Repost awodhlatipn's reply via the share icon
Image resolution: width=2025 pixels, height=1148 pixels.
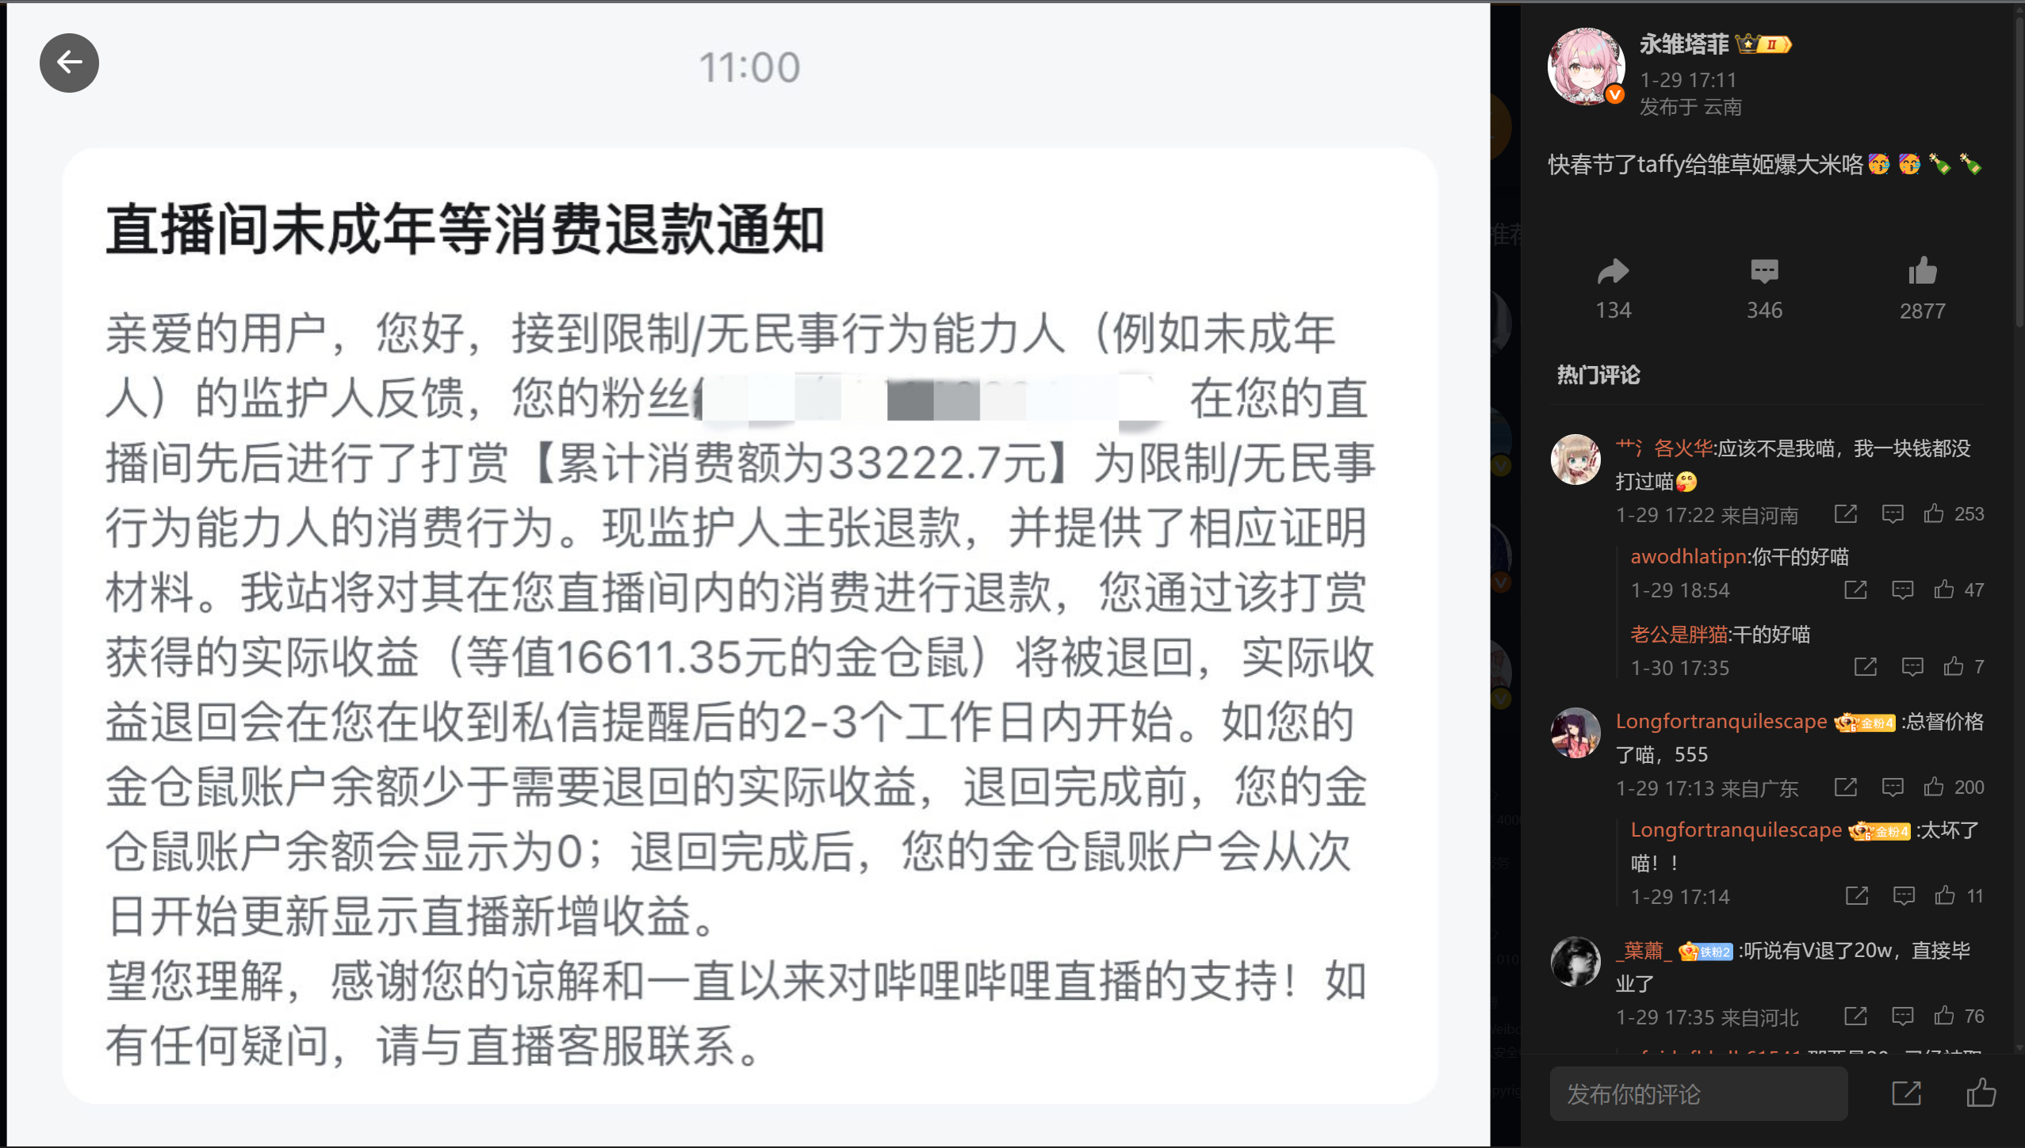click(1855, 590)
